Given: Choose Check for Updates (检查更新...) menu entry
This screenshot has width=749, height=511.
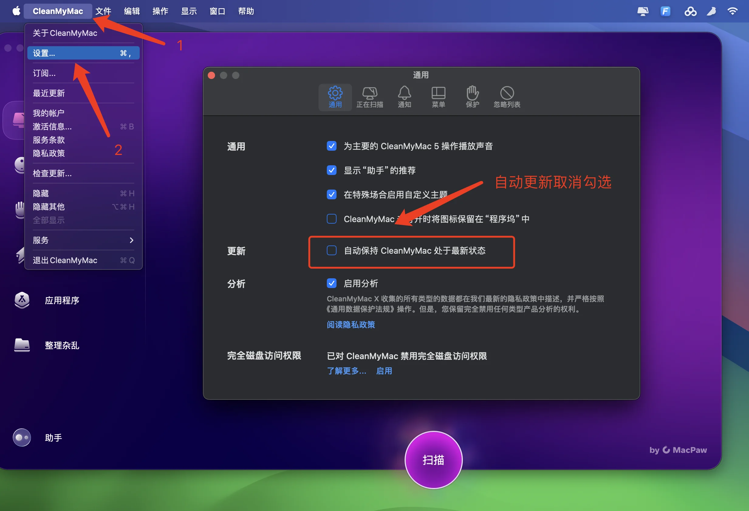Looking at the screenshot, I should (x=84, y=173).
